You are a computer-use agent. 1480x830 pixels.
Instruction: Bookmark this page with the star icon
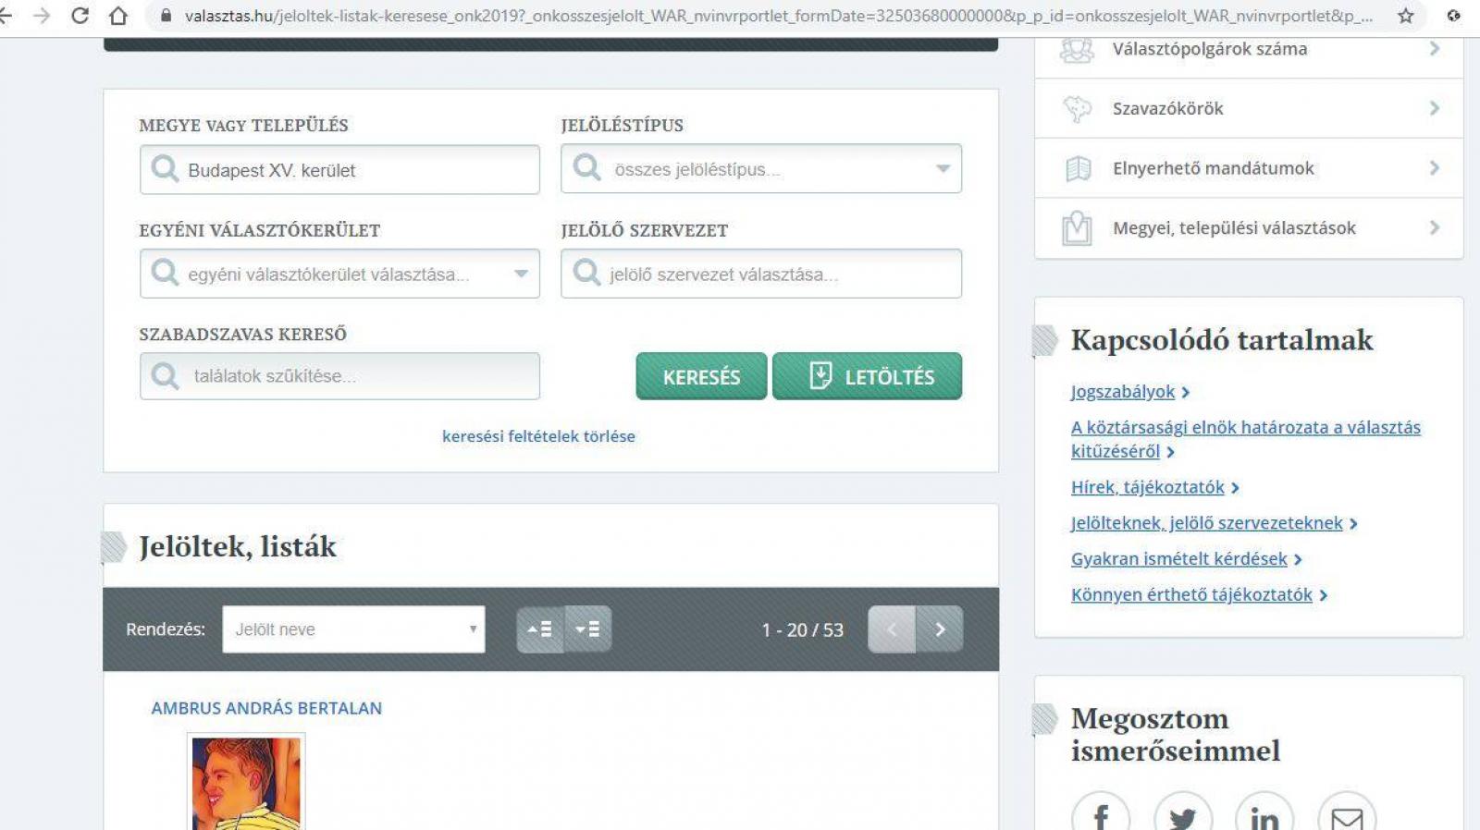pyautogui.click(x=1405, y=16)
